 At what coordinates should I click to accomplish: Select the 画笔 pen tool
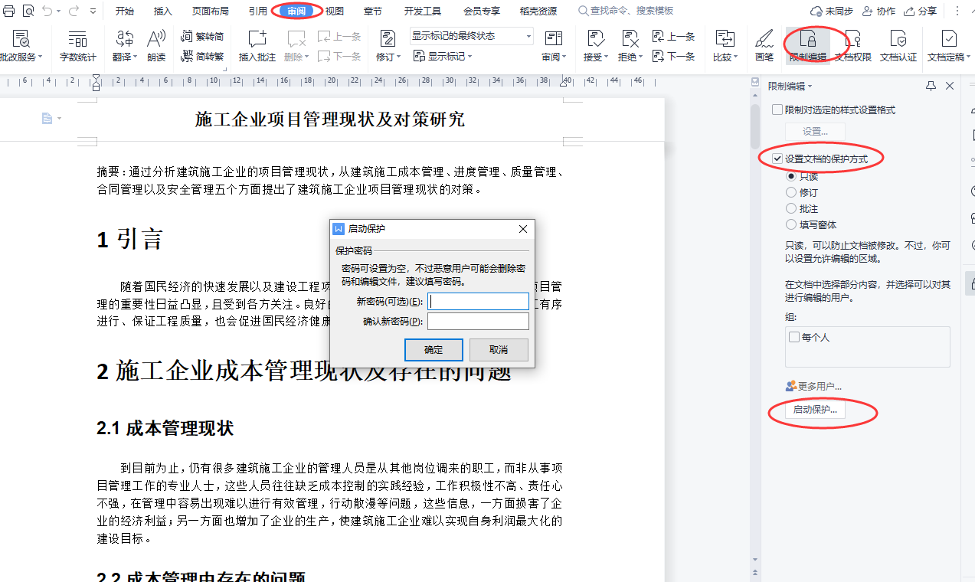tap(764, 39)
